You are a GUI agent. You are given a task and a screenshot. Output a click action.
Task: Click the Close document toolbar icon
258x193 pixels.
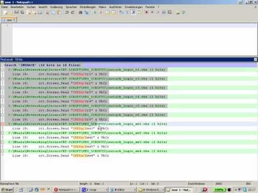click(28, 12)
